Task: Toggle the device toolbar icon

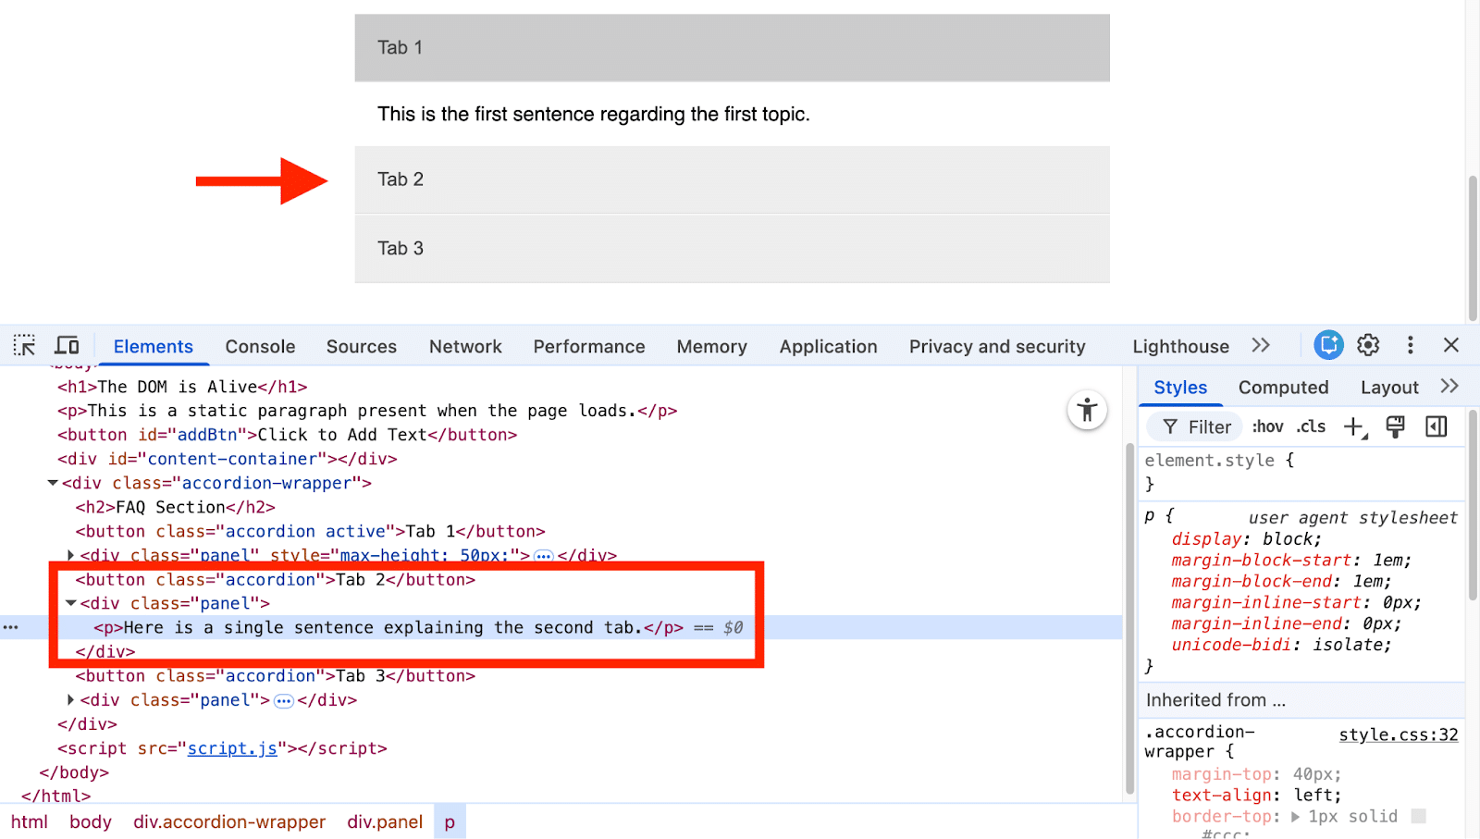Action: click(67, 346)
